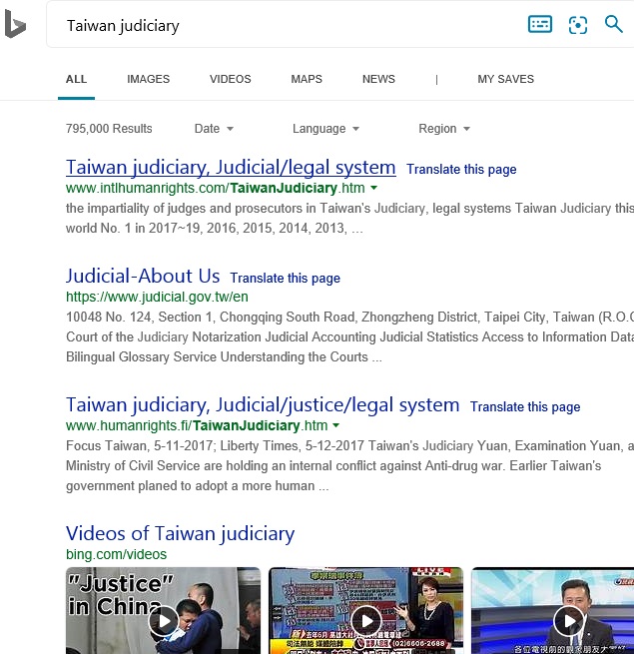Open the Language filter dropdown

point(325,129)
